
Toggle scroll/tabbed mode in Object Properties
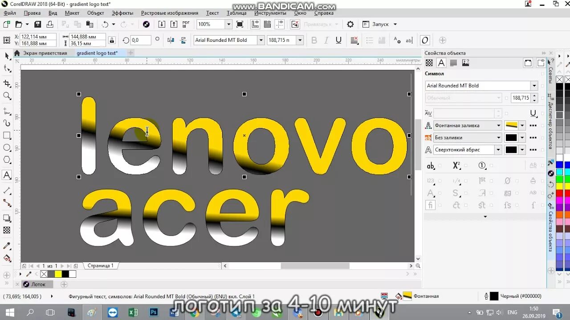(x=528, y=63)
